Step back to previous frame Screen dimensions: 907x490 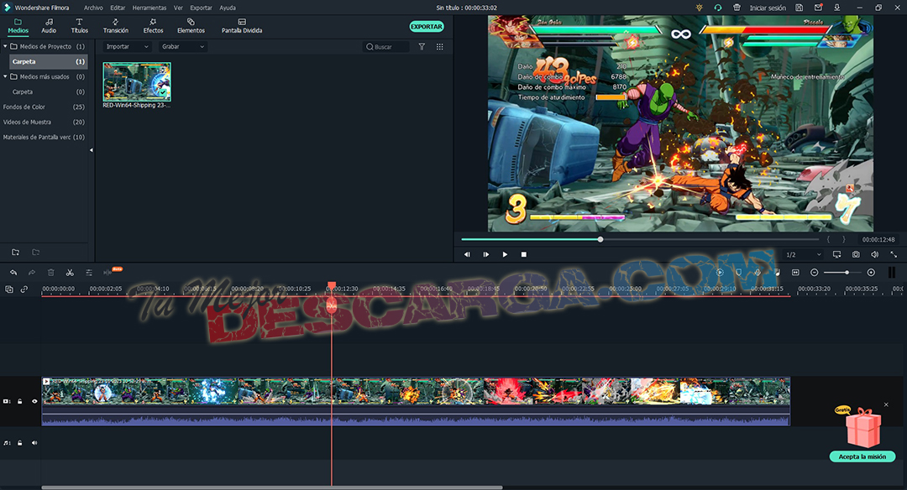[467, 254]
